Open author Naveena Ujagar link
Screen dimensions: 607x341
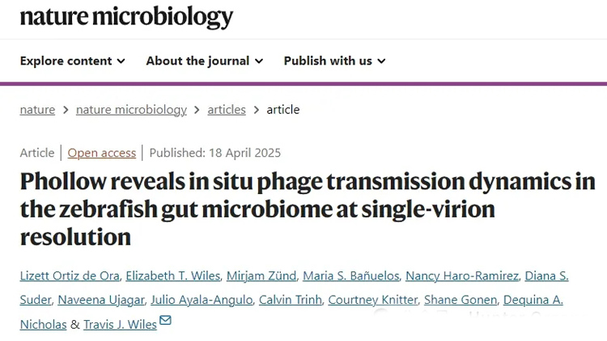(101, 300)
